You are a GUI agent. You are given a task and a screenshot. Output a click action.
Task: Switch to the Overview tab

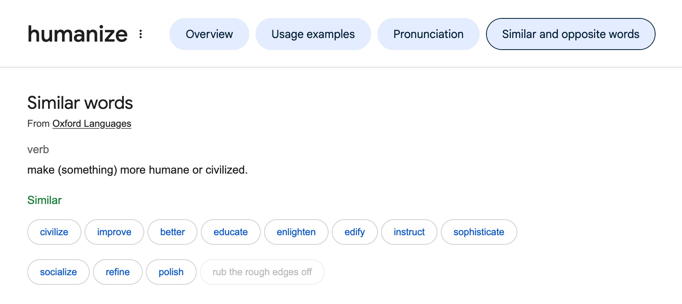pos(209,34)
